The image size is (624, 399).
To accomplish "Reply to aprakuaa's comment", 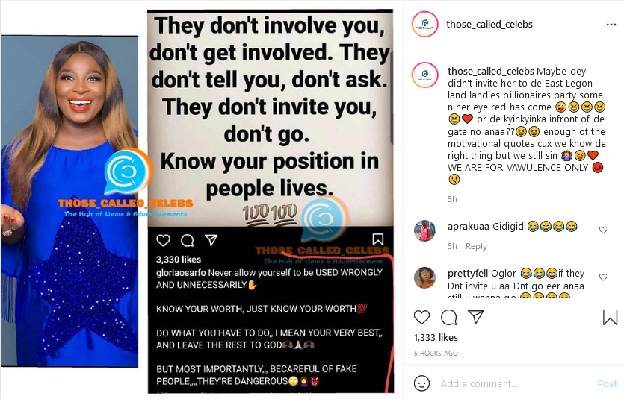I will 476,246.
